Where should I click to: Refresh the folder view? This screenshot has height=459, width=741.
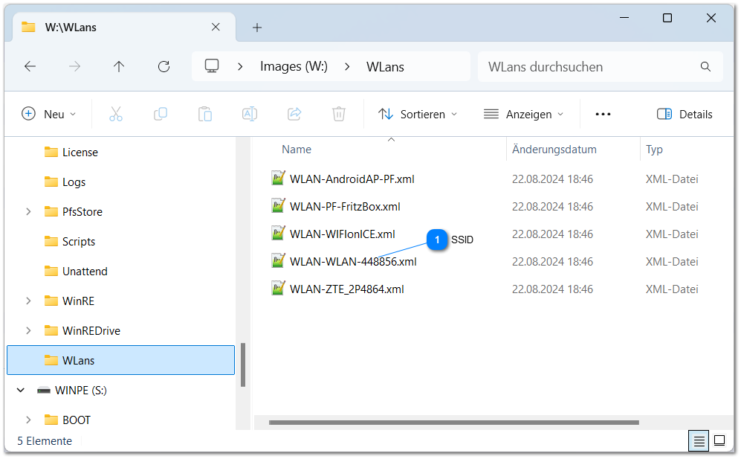[164, 66]
